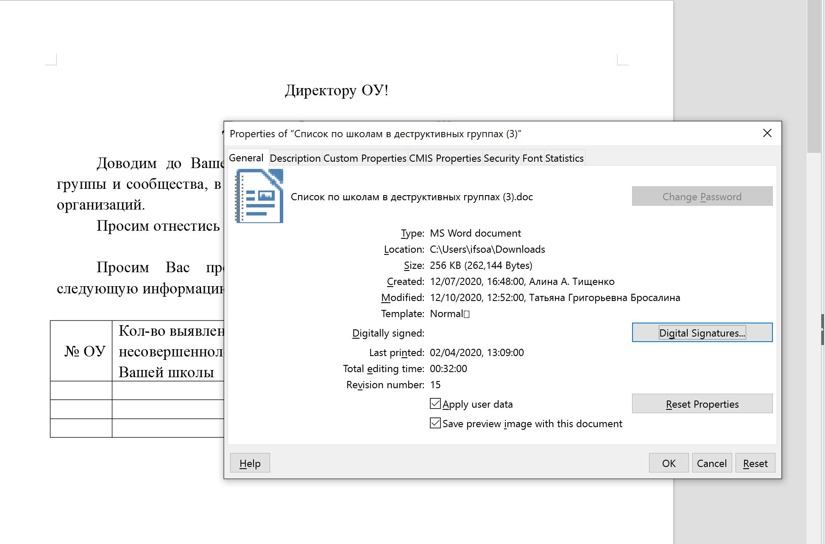View the Statistics tab
The height and width of the screenshot is (544, 825).
(564, 158)
